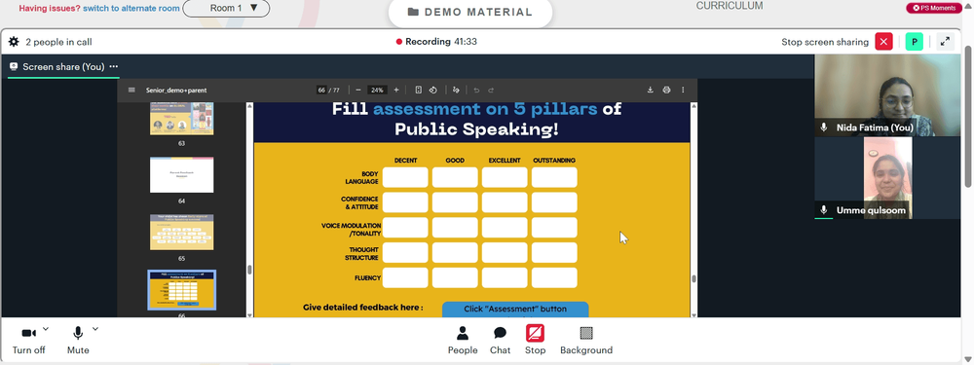This screenshot has width=974, height=365.
Task: Click the fit to page icon
Action: [x=419, y=90]
